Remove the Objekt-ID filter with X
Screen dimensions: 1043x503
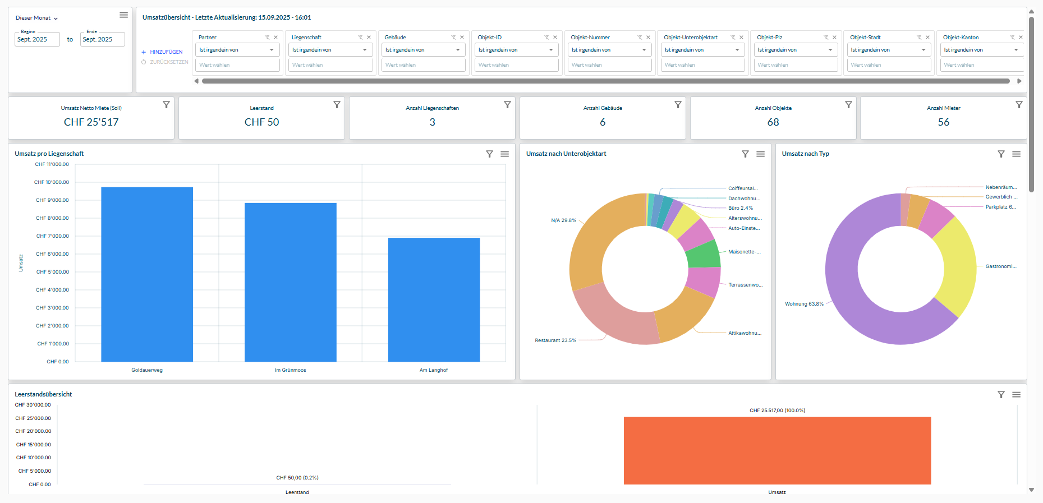point(555,38)
